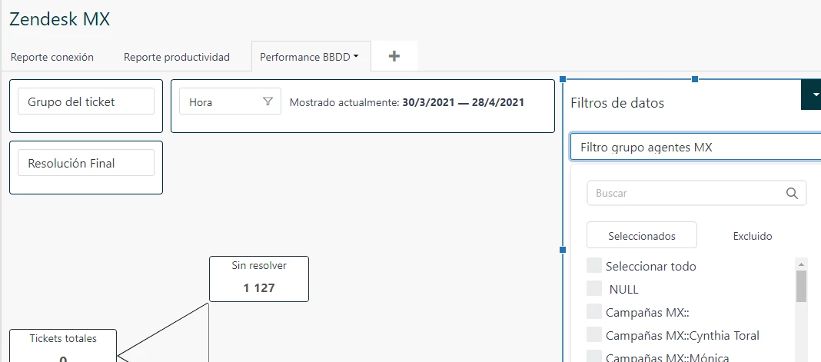The width and height of the screenshot is (821, 362).
Task: Click the value 1 127
Action: pyautogui.click(x=258, y=287)
